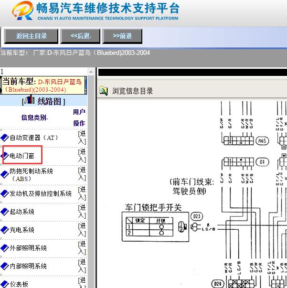Image resolution: width=287 pixels, height=288 pixels.
Task: Open 仪表板 category
Action: click(19, 284)
